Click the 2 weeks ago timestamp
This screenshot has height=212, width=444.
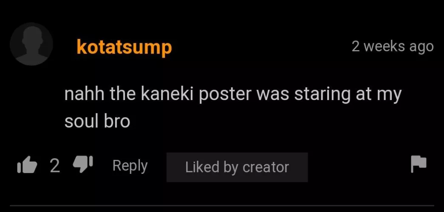393,47
